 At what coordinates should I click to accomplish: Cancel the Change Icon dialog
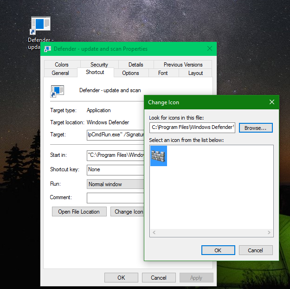coord(256,250)
